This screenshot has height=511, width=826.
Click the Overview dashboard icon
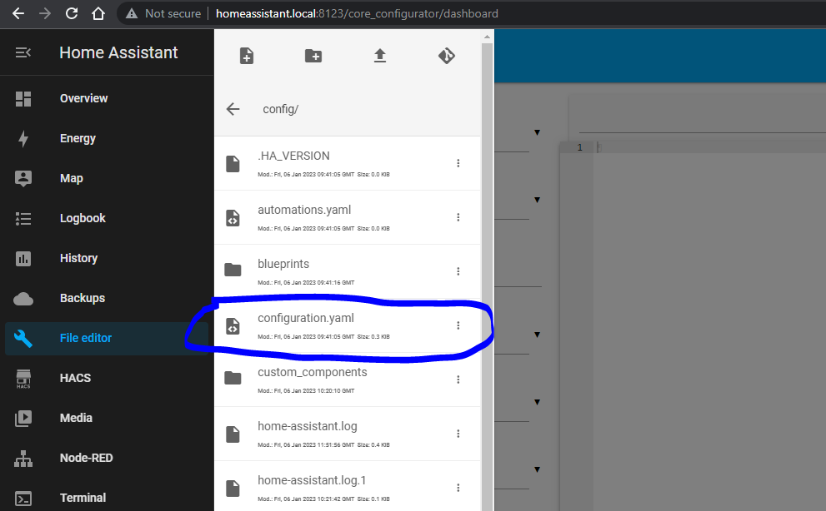pyautogui.click(x=23, y=99)
